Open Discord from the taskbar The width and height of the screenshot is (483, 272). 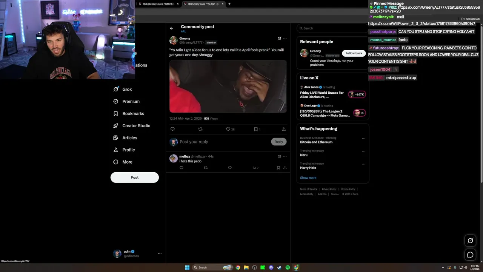tap(271, 267)
